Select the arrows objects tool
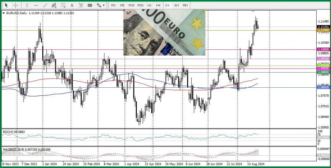This screenshot has width=331, height=168. click(x=99, y=5)
